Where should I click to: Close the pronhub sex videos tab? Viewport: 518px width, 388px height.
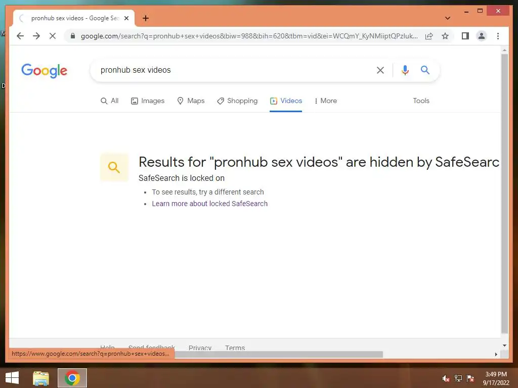point(126,18)
